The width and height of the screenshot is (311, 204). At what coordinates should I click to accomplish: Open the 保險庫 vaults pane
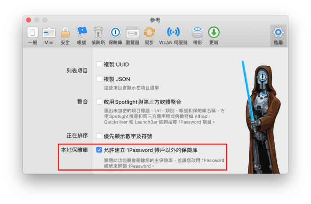(115, 36)
